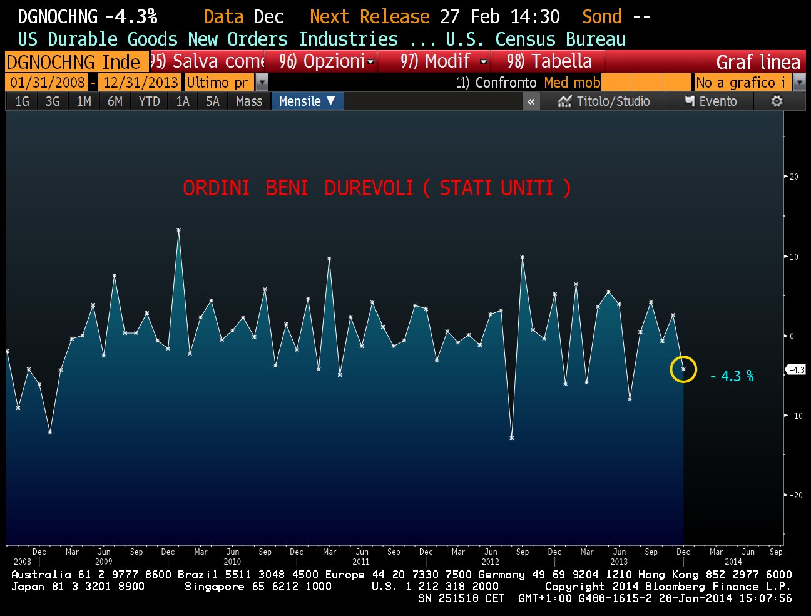Click the circled December 2013 data point
Image resolution: width=811 pixels, height=616 pixels.
click(683, 369)
